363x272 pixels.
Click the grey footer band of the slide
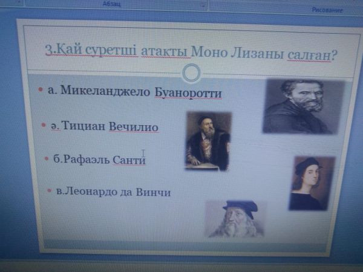pyautogui.click(x=181, y=245)
